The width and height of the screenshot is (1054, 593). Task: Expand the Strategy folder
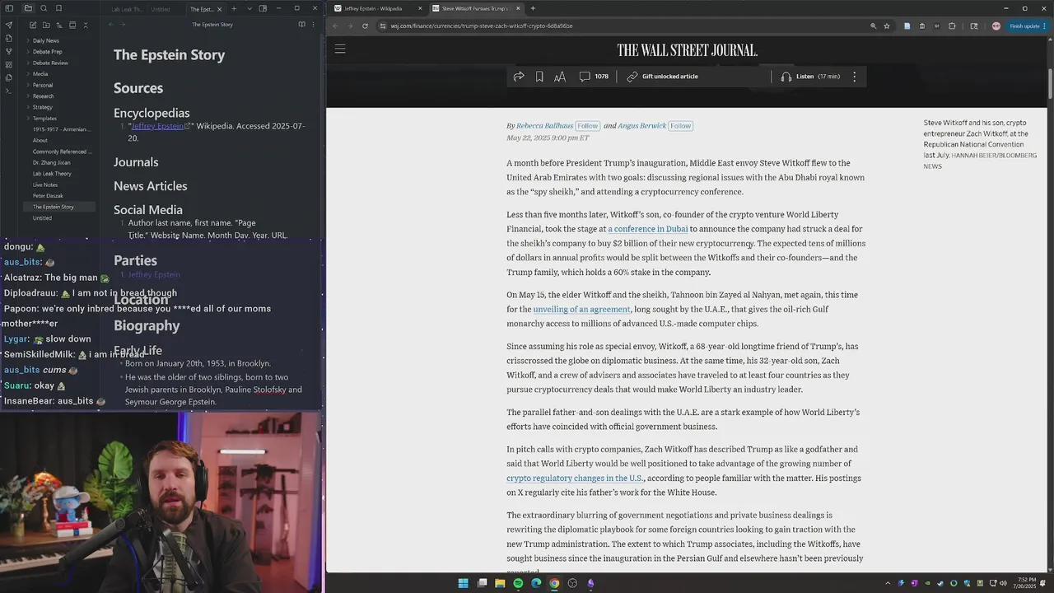coord(43,107)
